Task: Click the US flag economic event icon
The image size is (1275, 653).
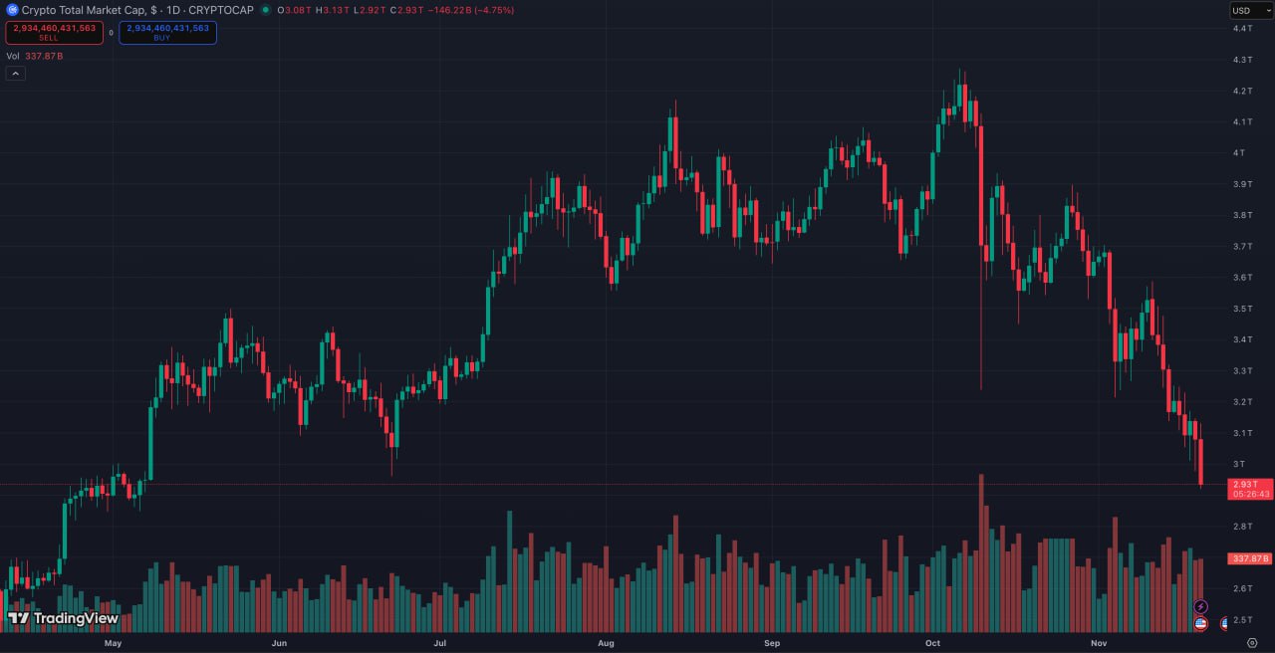Action: click(x=1200, y=624)
